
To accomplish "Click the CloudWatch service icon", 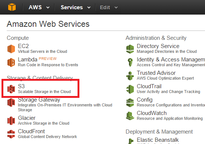I will click(x=130, y=116).
